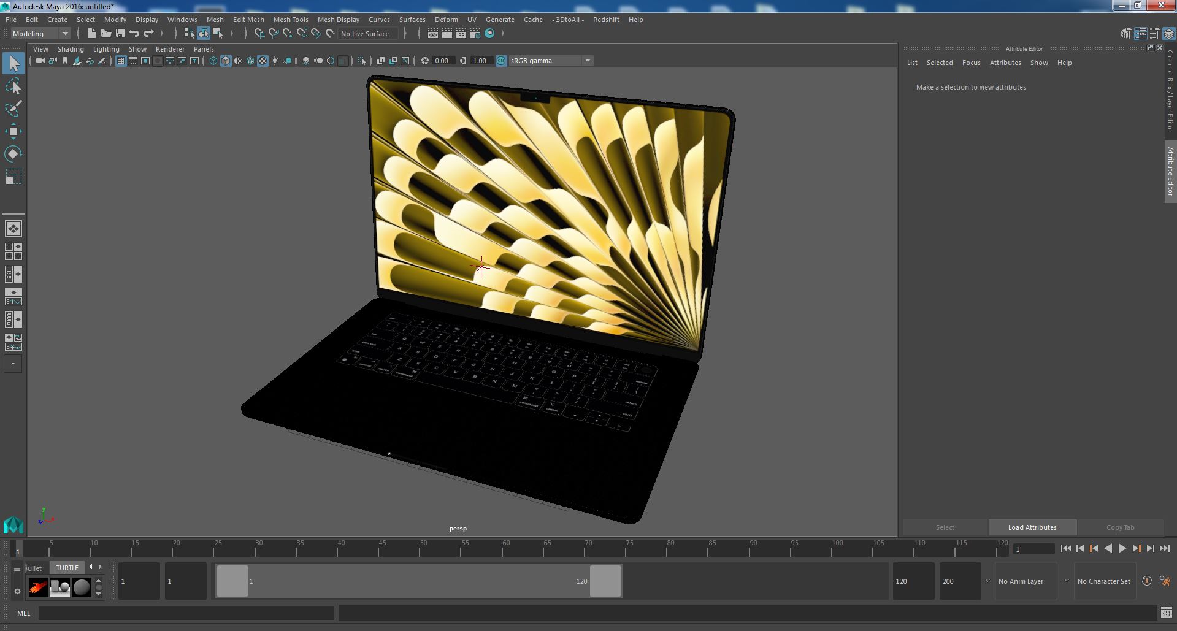Activate the Lasso selection tool

pyautogui.click(x=13, y=86)
